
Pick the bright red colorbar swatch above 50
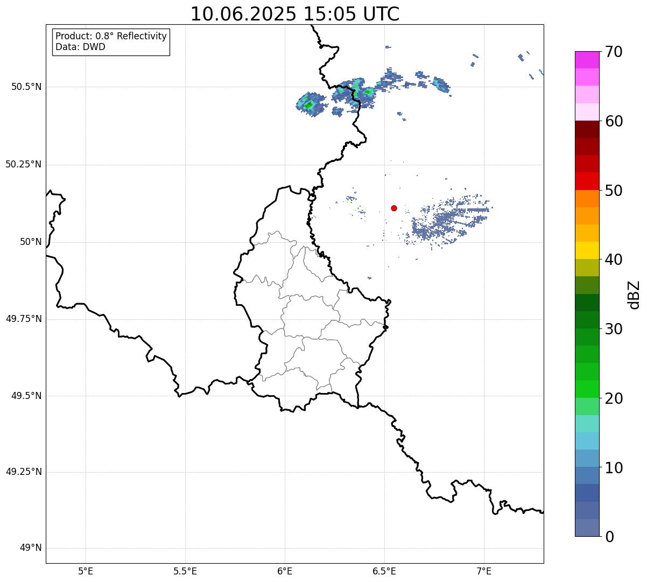pyautogui.click(x=587, y=181)
